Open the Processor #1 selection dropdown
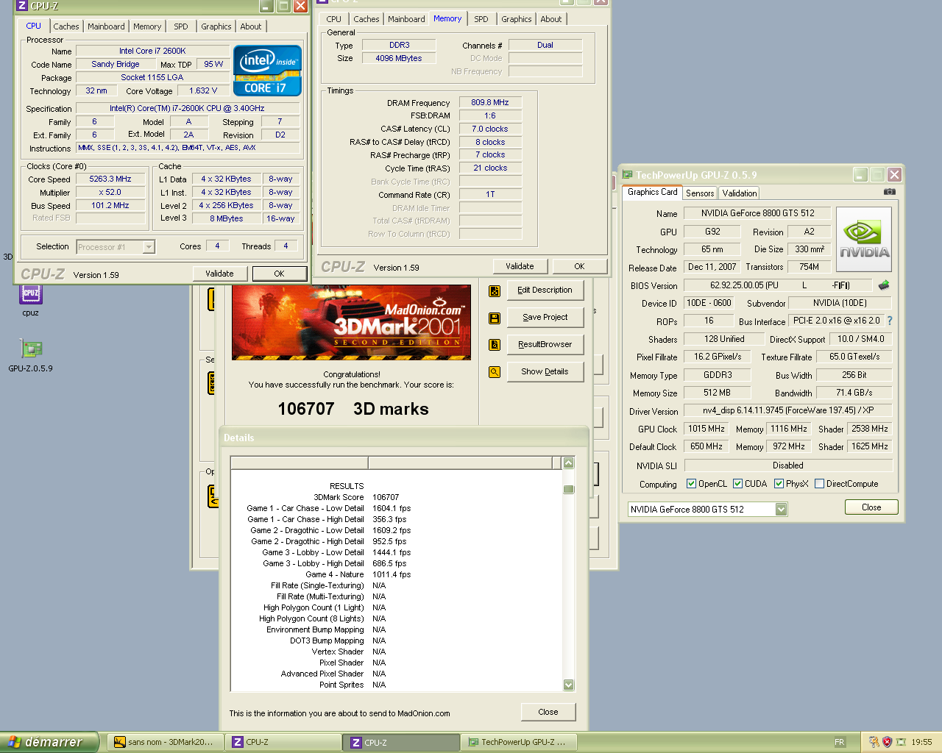The height and width of the screenshot is (753, 942). [149, 247]
